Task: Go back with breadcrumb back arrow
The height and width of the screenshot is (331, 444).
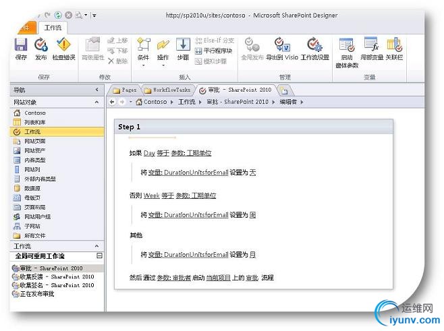Action: coord(112,102)
